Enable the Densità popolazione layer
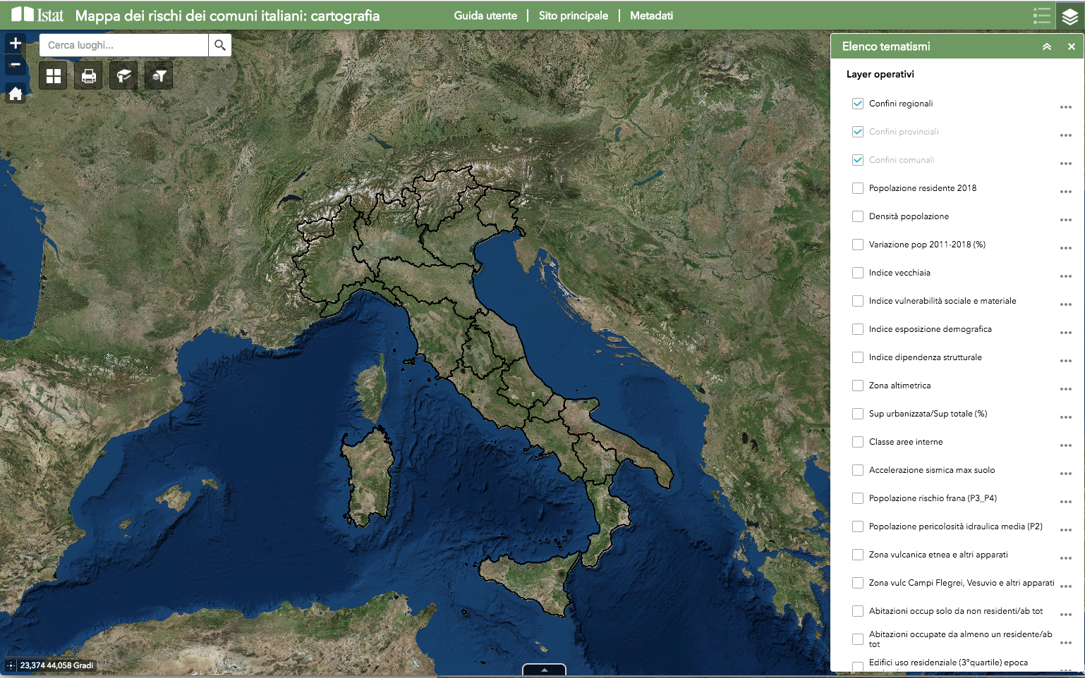Image resolution: width=1085 pixels, height=678 pixels. tap(858, 216)
